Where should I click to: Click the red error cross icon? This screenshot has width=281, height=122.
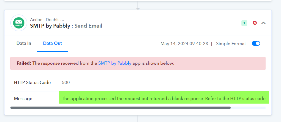[255, 23]
